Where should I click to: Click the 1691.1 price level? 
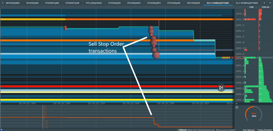point(239,71)
